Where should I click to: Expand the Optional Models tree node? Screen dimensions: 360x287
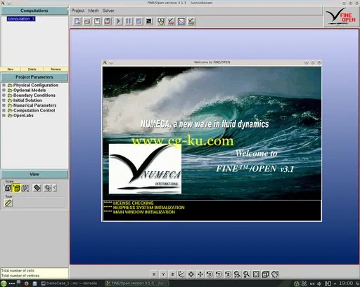(x=4, y=90)
